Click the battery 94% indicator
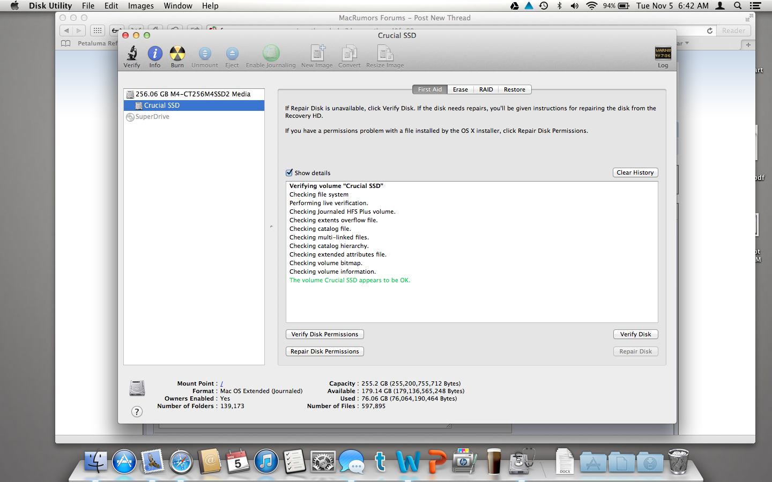 [x=616, y=5]
